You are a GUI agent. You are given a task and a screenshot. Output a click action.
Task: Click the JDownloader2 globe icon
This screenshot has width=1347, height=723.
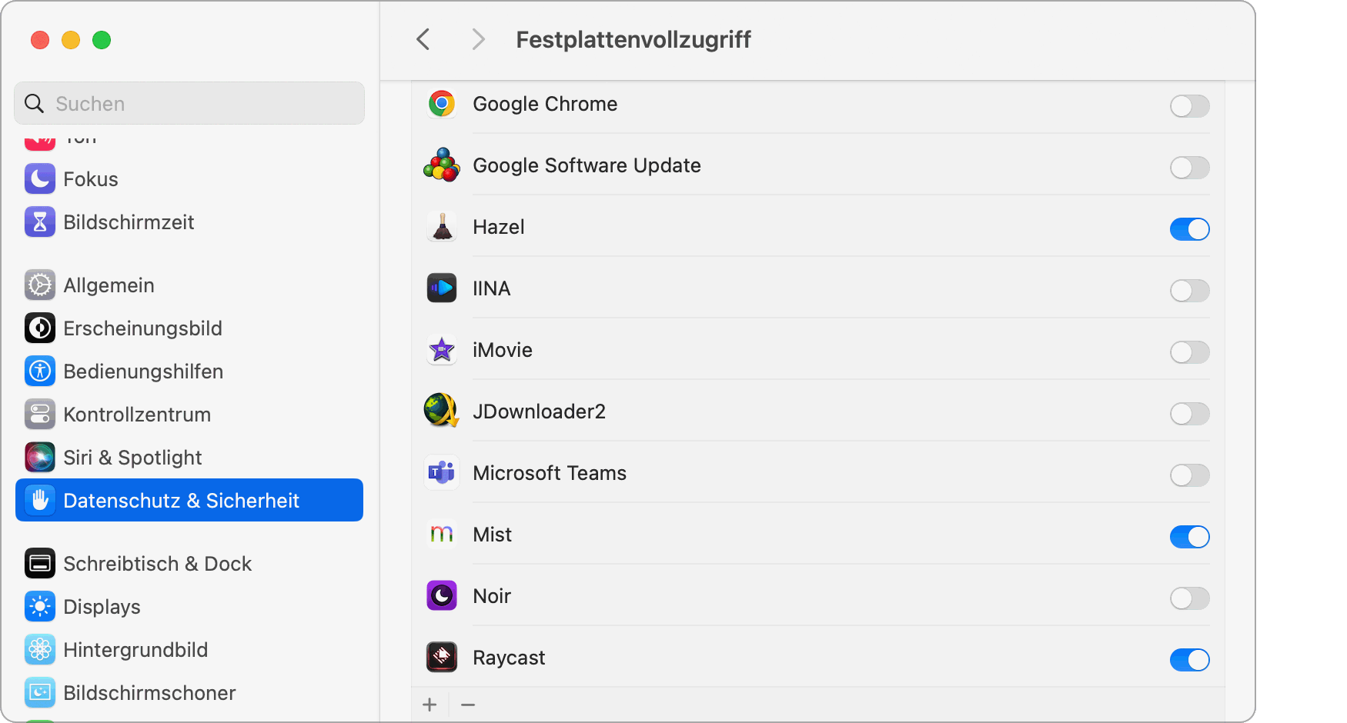point(442,411)
